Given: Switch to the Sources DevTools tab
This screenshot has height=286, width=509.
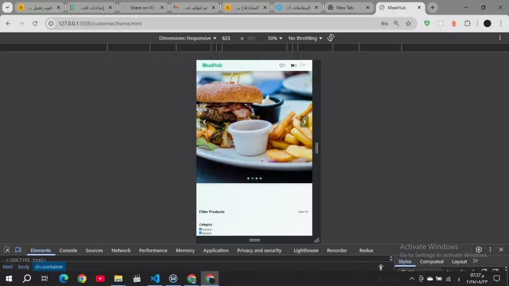Looking at the screenshot, I should [x=94, y=250].
